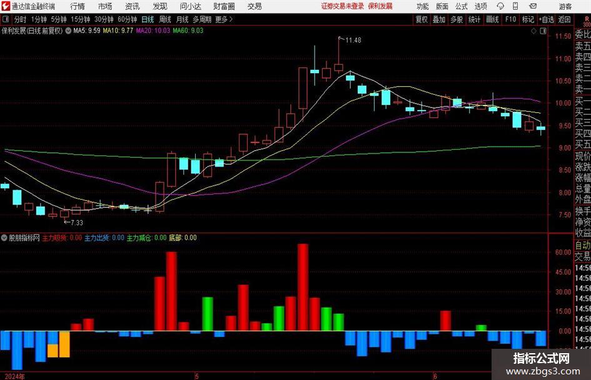Viewport: 591px width, 380px height.
Task: Open the 交易 menu
Action: pos(255,6)
